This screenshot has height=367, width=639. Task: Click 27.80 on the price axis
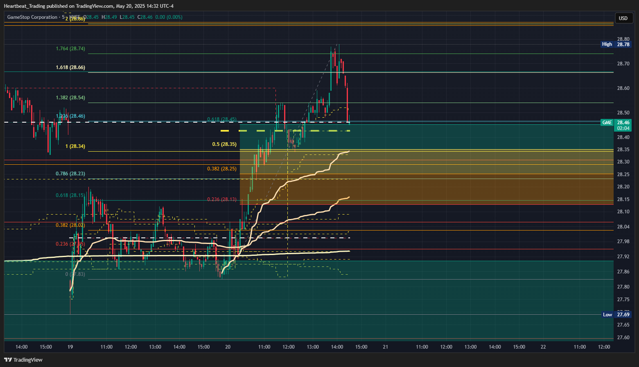623,287
